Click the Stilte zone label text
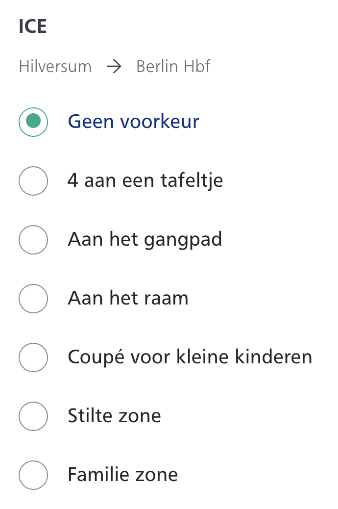 [114, 416]
